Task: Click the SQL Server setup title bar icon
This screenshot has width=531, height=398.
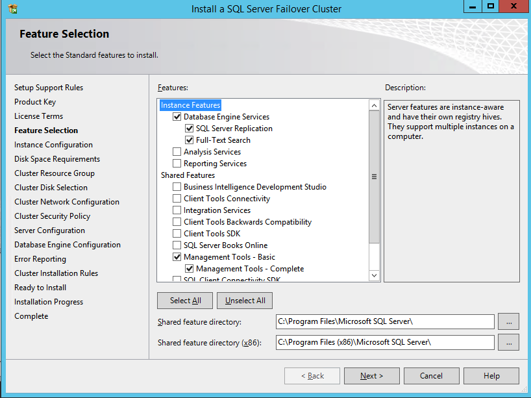Action: pos(13,9)
